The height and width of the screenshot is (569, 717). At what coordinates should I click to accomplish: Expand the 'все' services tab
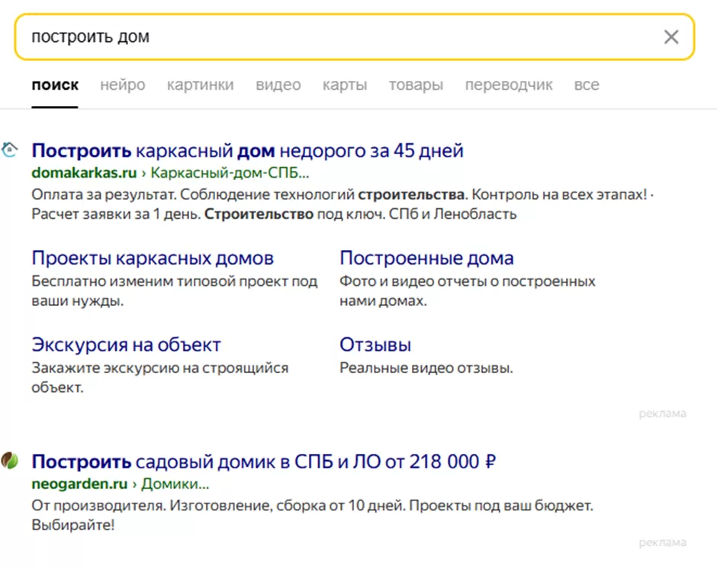(586, 85)
